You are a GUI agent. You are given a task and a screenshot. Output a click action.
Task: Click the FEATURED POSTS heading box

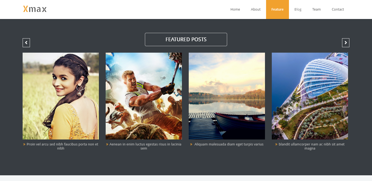[x=186, y=40]
